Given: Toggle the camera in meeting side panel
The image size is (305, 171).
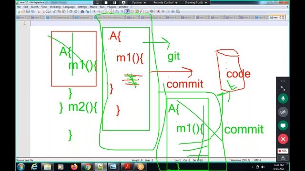Looking at the screenshot, I should (x=283, y=112).
